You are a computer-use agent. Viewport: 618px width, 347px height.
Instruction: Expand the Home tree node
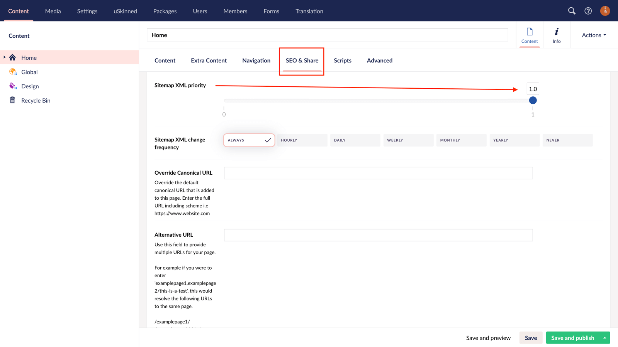pyautogui.click(x=4, y=57)
